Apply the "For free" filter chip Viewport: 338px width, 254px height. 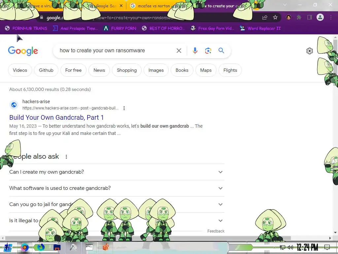tap(73, 70)
